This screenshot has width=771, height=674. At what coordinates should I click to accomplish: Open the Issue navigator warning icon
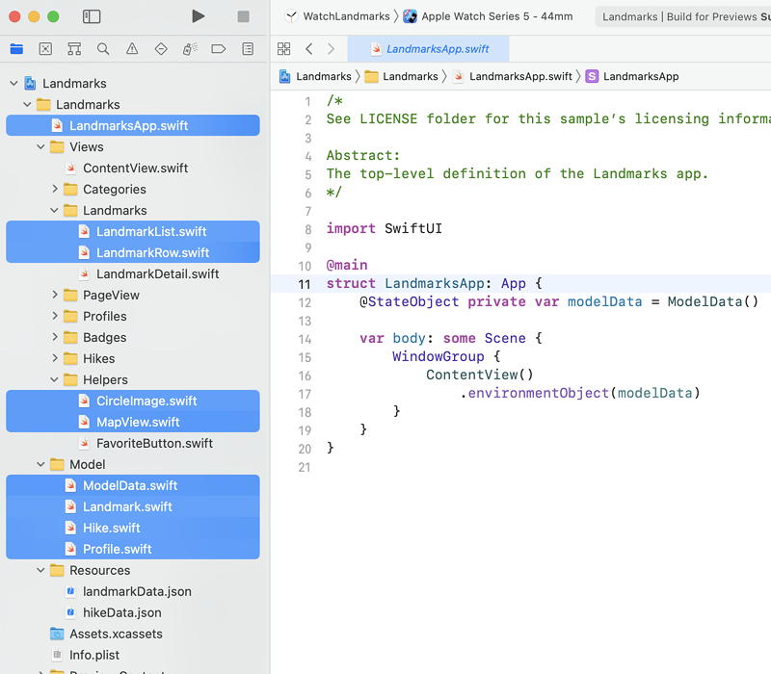132,49
